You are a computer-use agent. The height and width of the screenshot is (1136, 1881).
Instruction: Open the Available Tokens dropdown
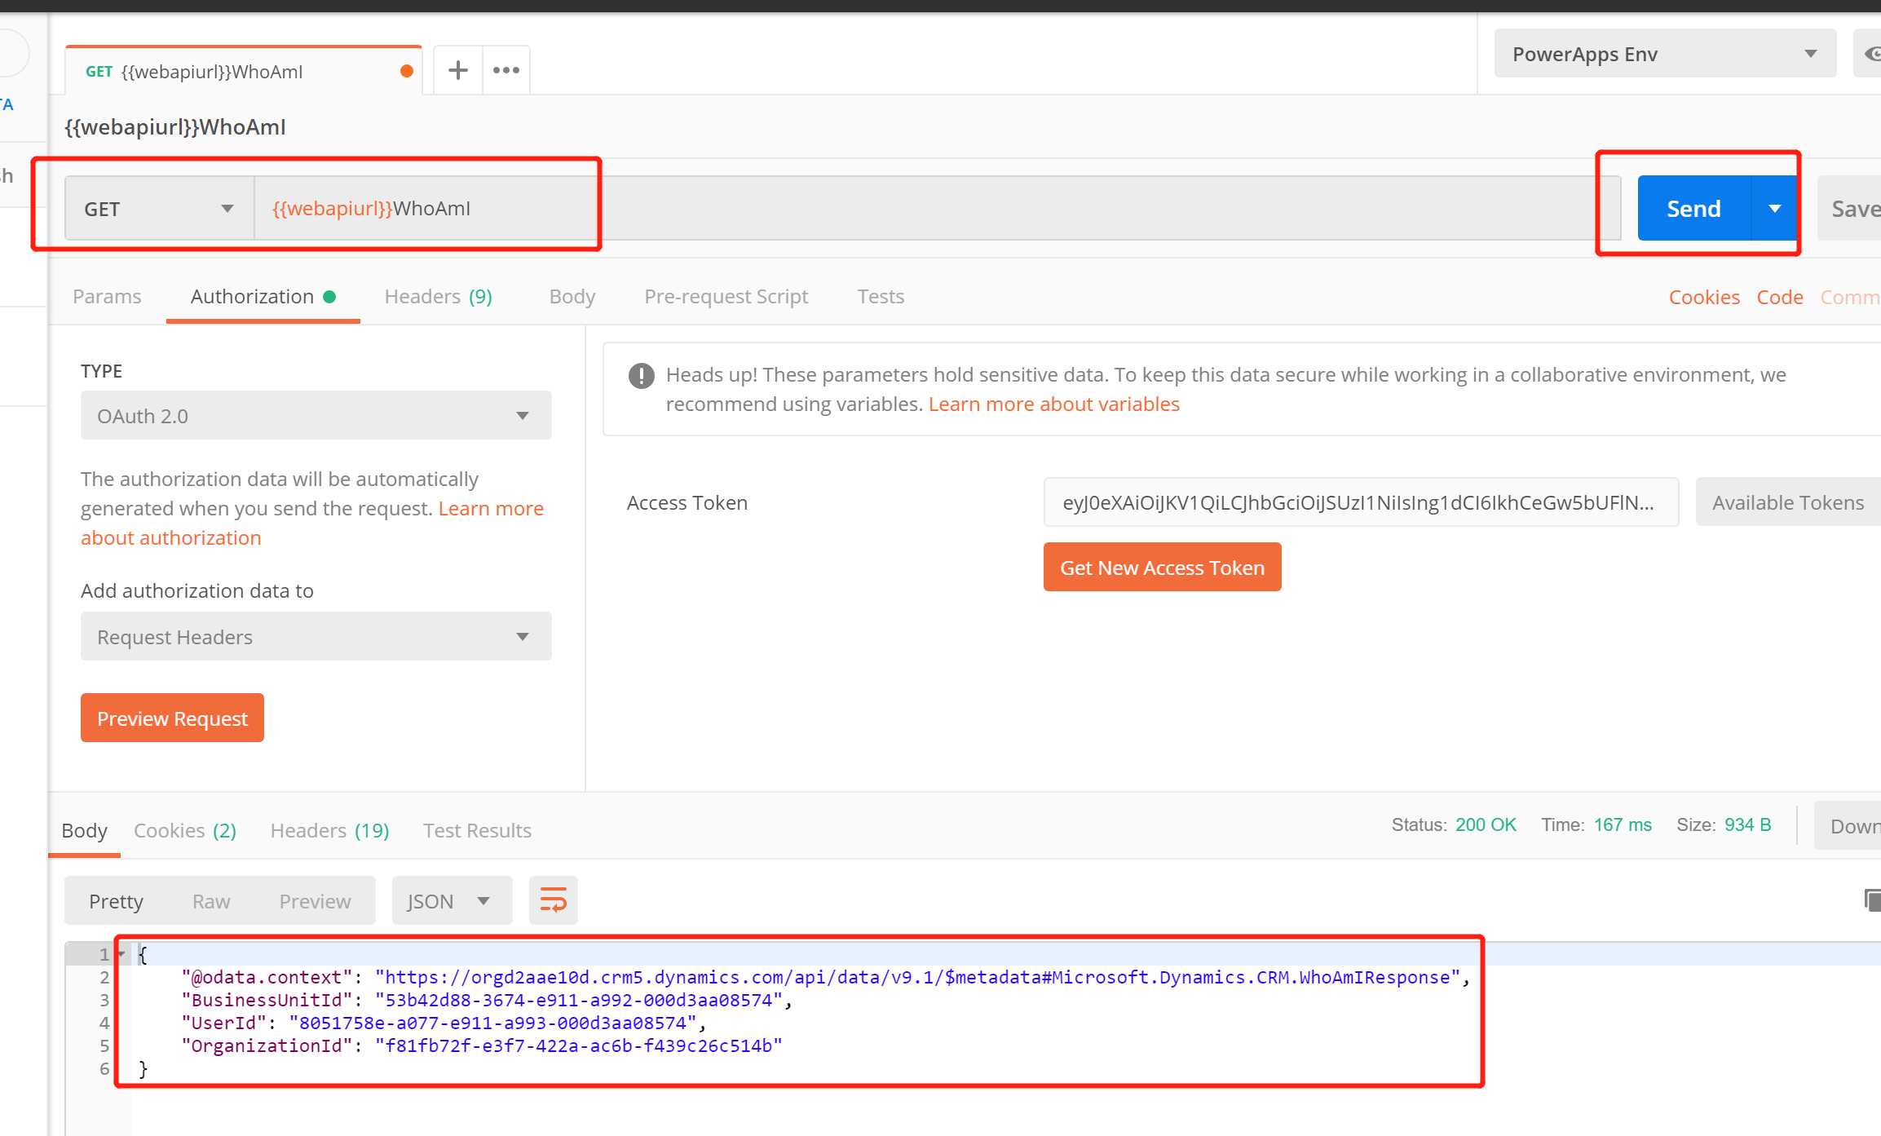coord(1788,502)
